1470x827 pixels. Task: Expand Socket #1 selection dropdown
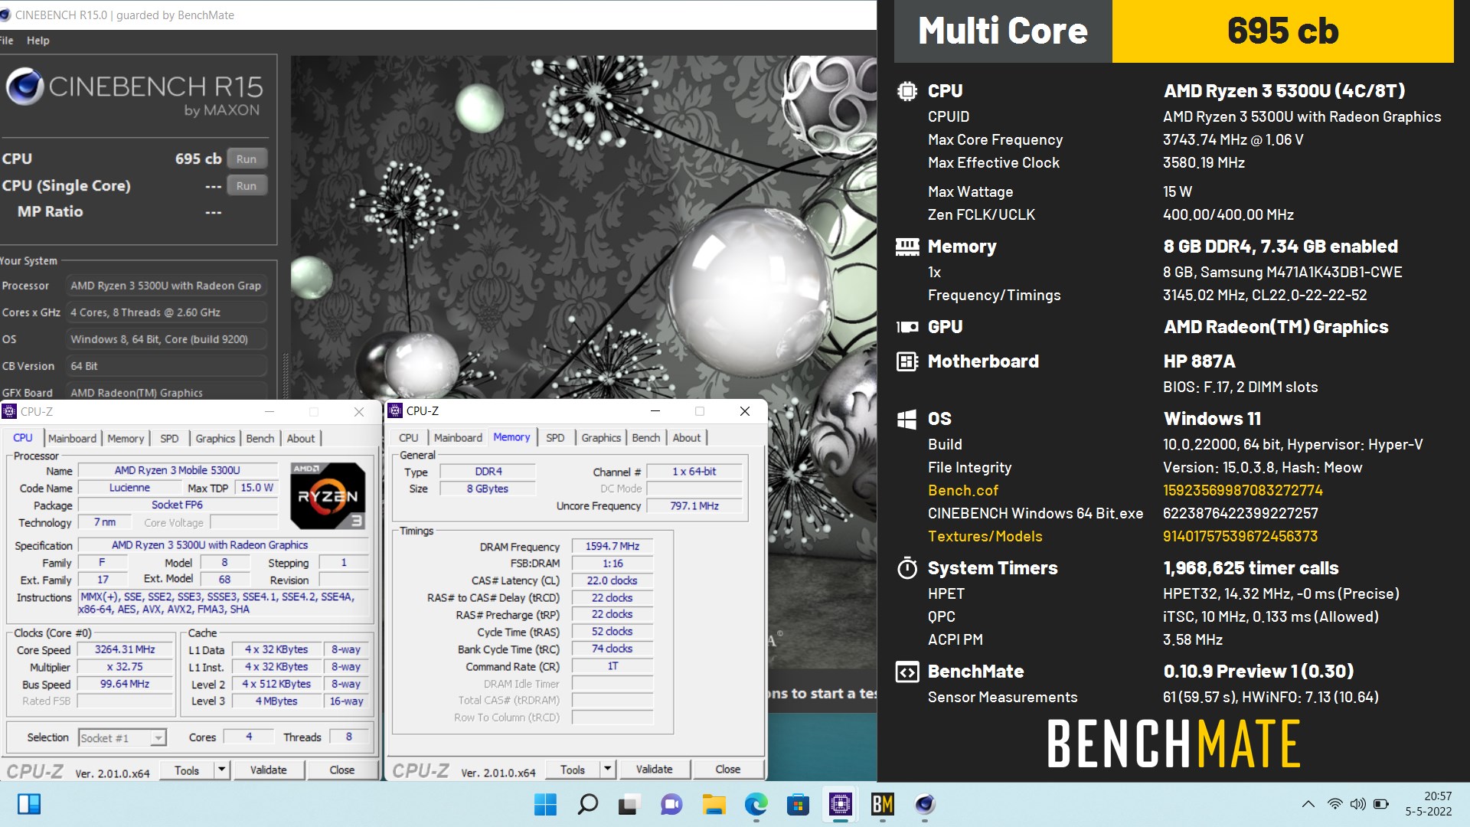(158, 738)
